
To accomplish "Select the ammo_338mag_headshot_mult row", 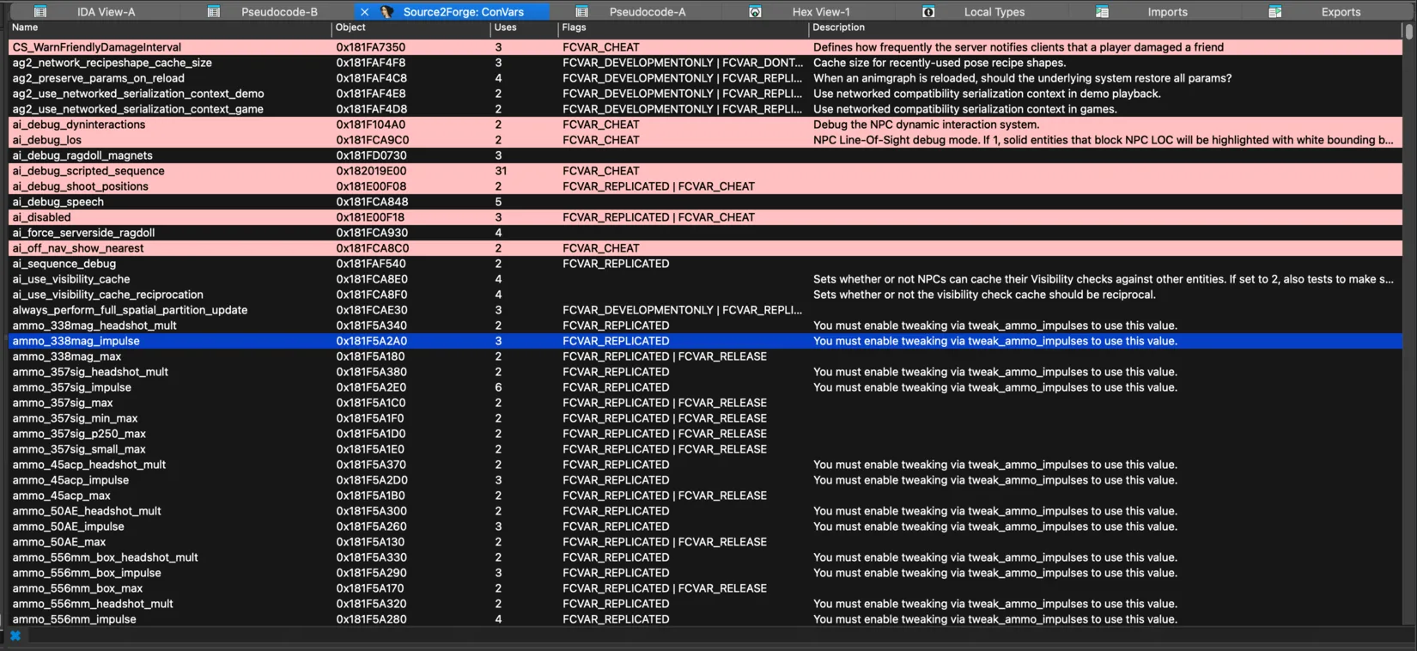I will [705, 325].
